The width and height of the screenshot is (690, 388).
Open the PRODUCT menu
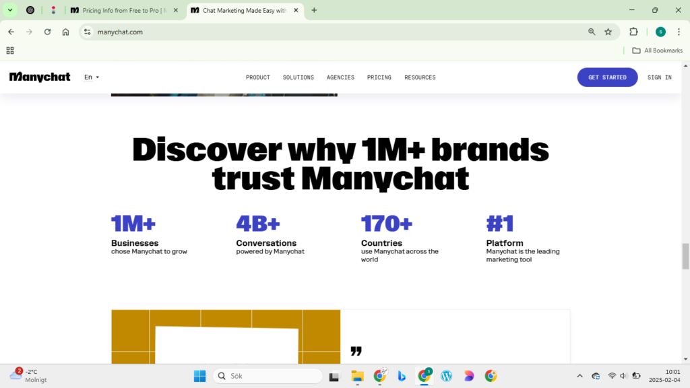(x=258, y=77)
